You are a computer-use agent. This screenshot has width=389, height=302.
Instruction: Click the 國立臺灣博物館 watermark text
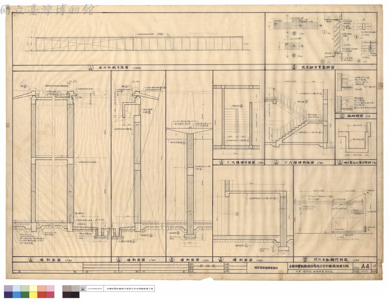click(47, 10)
